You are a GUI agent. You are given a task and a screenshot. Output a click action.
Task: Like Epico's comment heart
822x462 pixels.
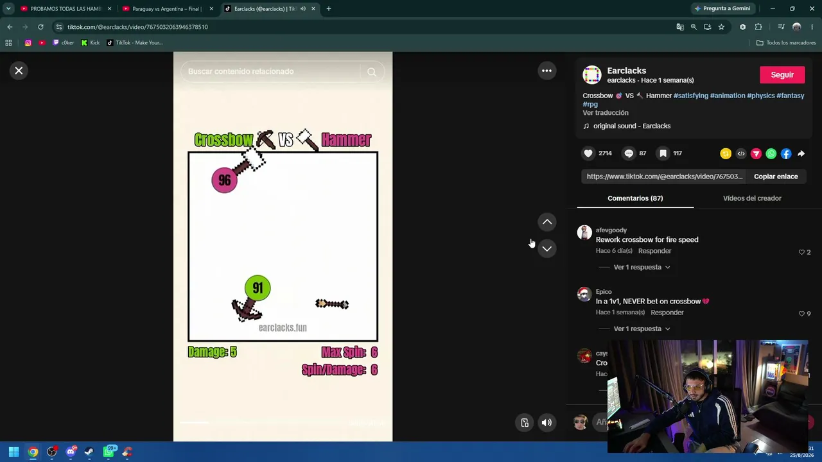tap(801, 314)
